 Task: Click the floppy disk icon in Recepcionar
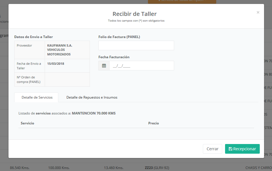pos(230,149)
